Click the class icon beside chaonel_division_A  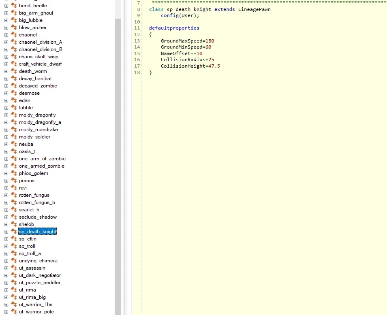(x=14, y=42)
